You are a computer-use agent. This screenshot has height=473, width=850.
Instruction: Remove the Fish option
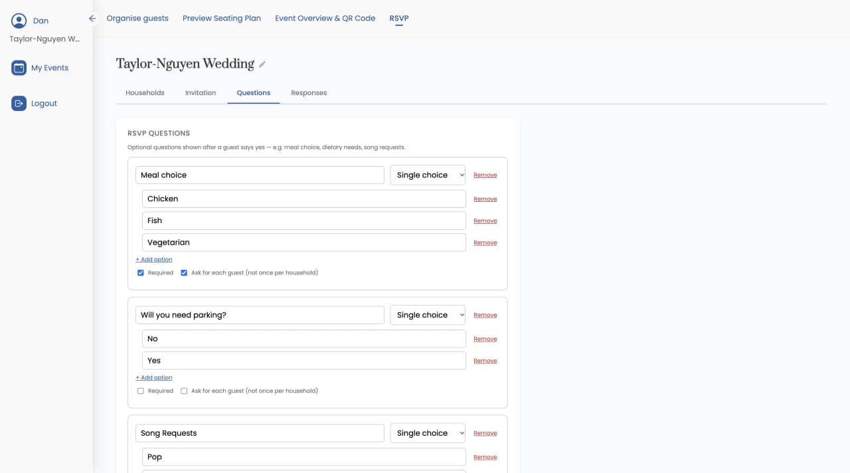click(x=485, y=221)
